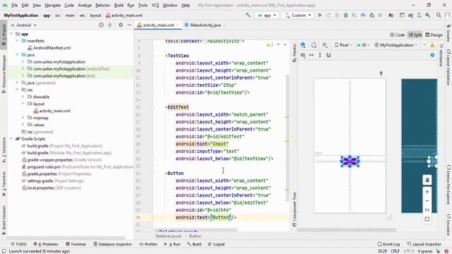Image resolution: width=452 pixels, height=254 pixels.
Task: Open the profiler gauge icon in toolbar
Action: (363, 16)
